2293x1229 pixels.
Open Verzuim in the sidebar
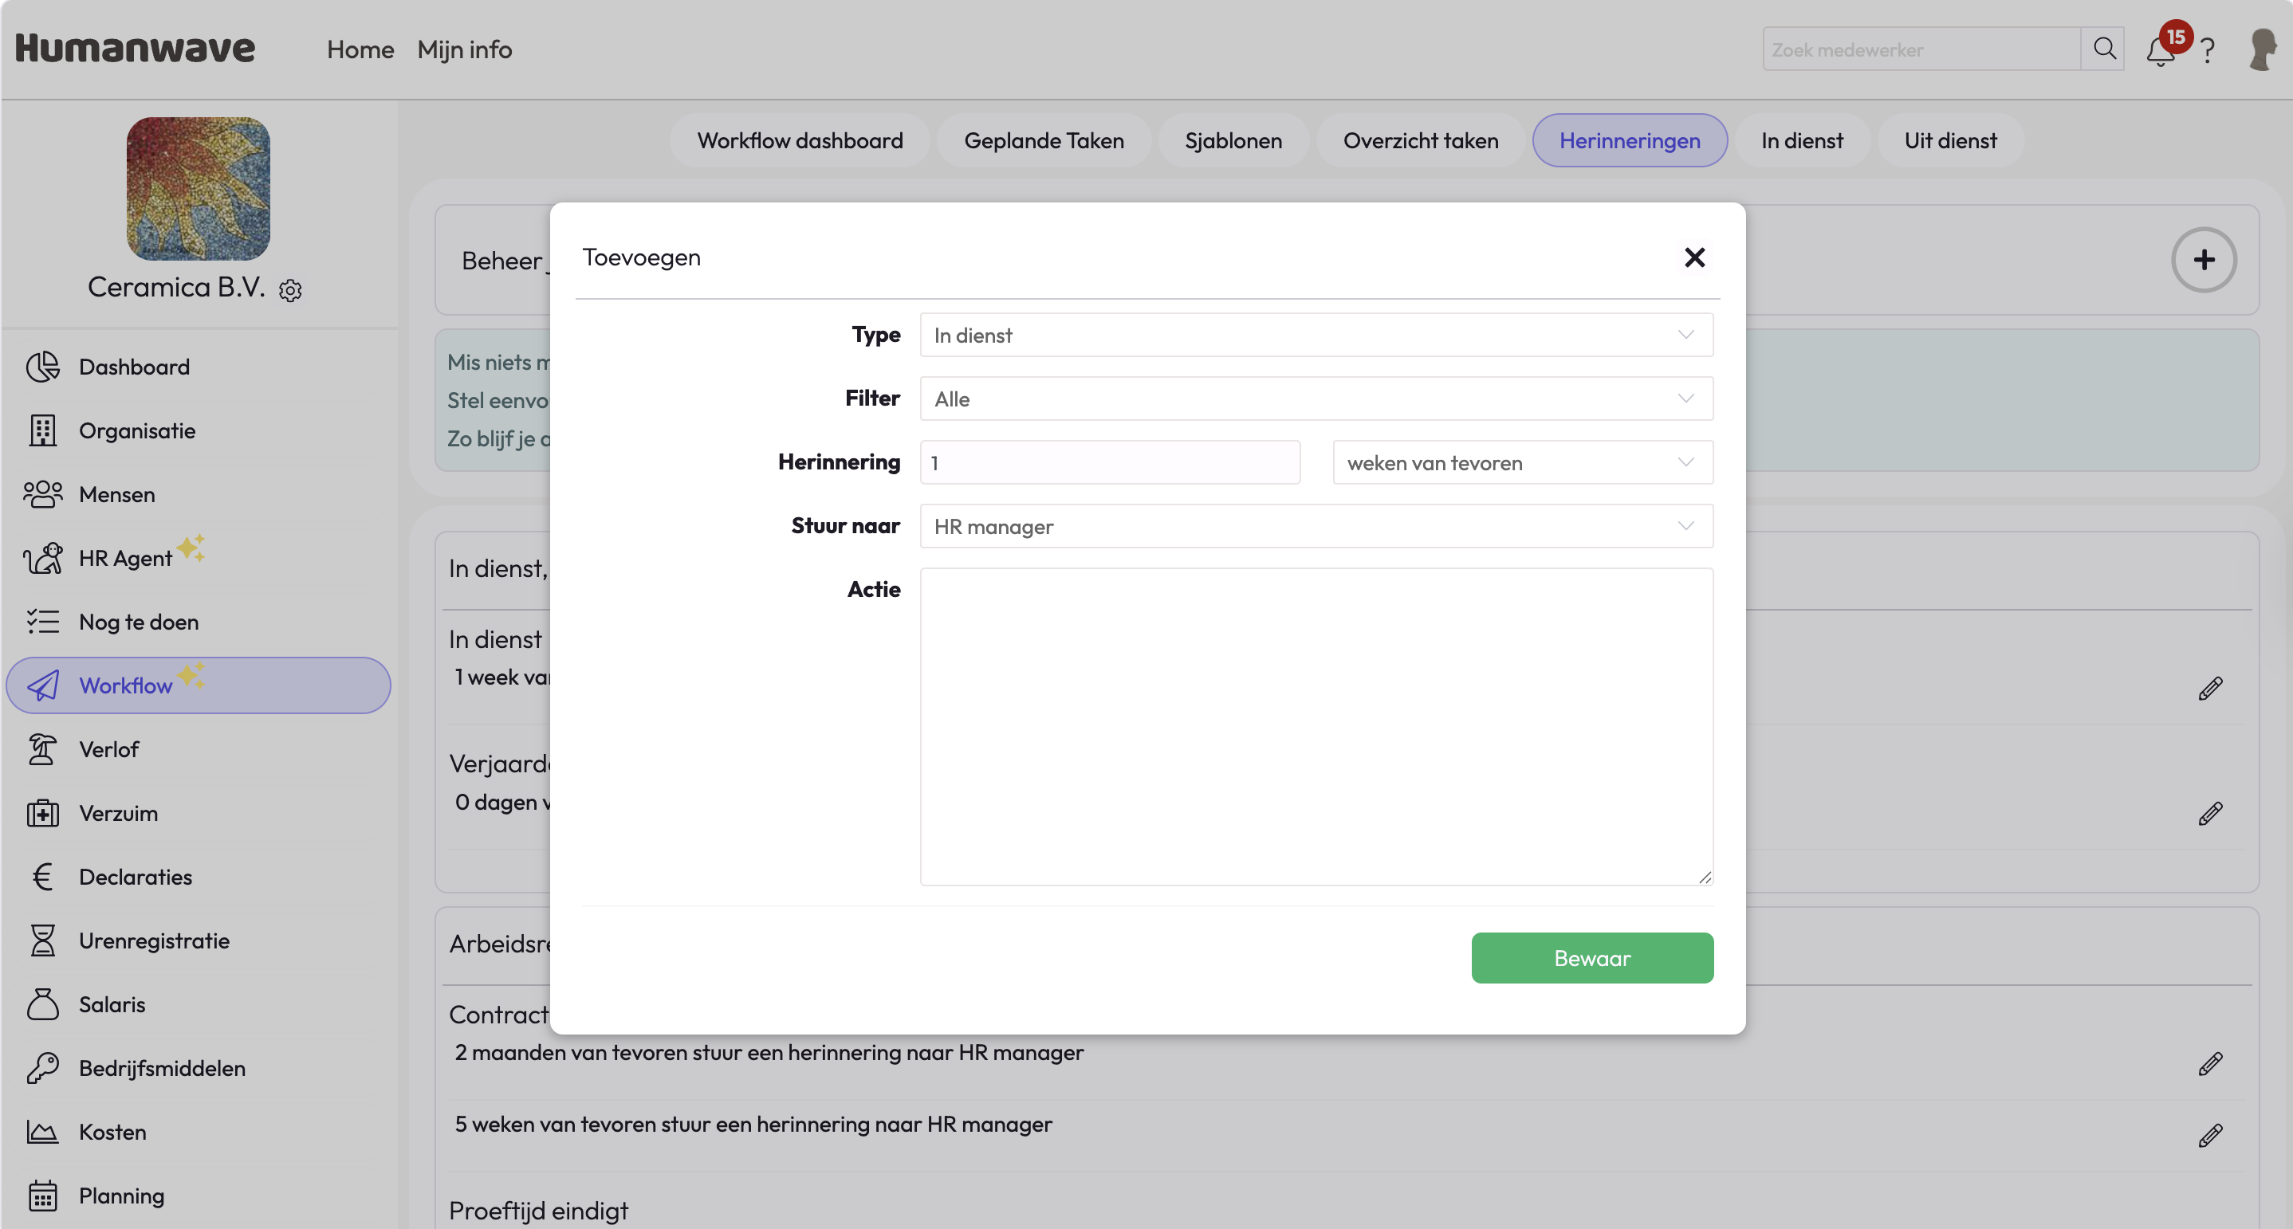(x=117, y=812)
